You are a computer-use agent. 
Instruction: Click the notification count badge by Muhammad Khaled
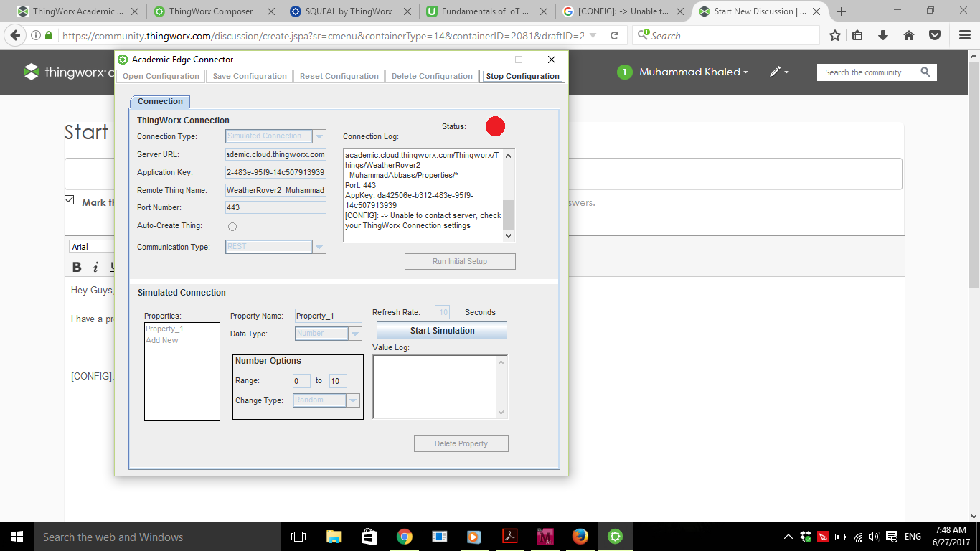tap(624, 72)
